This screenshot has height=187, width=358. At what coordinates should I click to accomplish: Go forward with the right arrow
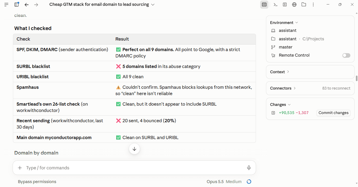coord(36,4)
